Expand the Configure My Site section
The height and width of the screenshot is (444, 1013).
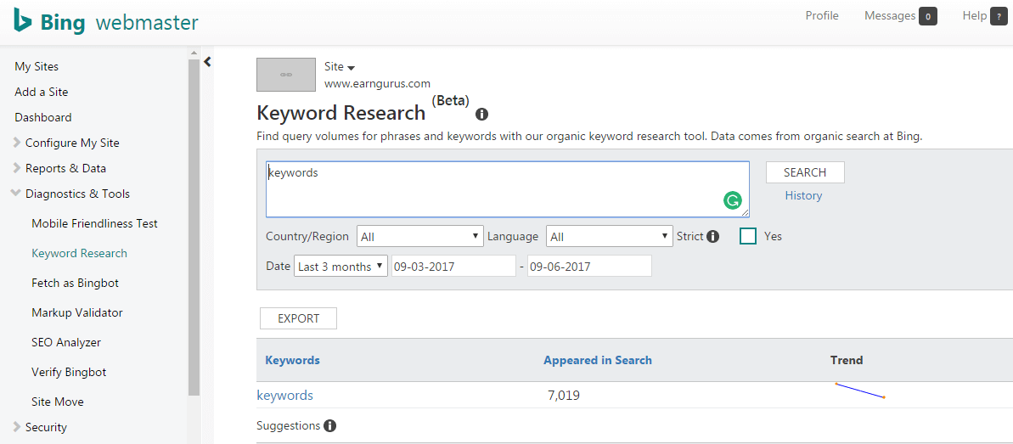pos(72,143)
